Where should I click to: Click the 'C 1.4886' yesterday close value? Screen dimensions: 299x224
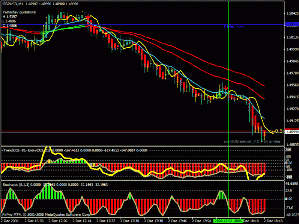[10, 26]
